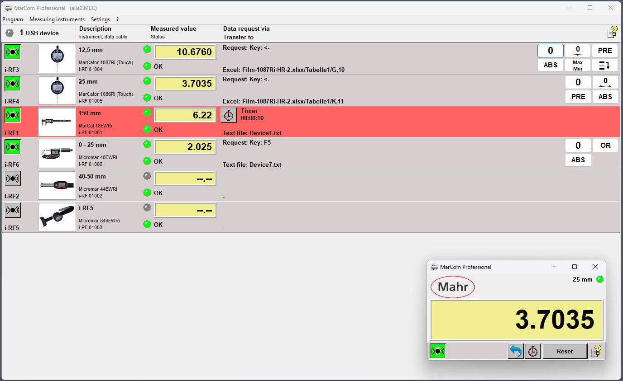Image resolution: width=623 pixels, height=381 pixels.
Task: Toggle the wireless icon for i-RF6
Action: coord(13,146)
